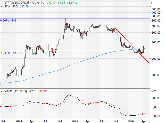Click the 2024 label on time axis
Image resolution: width=165 pixels, height=123 pixels.
(19, 120)
